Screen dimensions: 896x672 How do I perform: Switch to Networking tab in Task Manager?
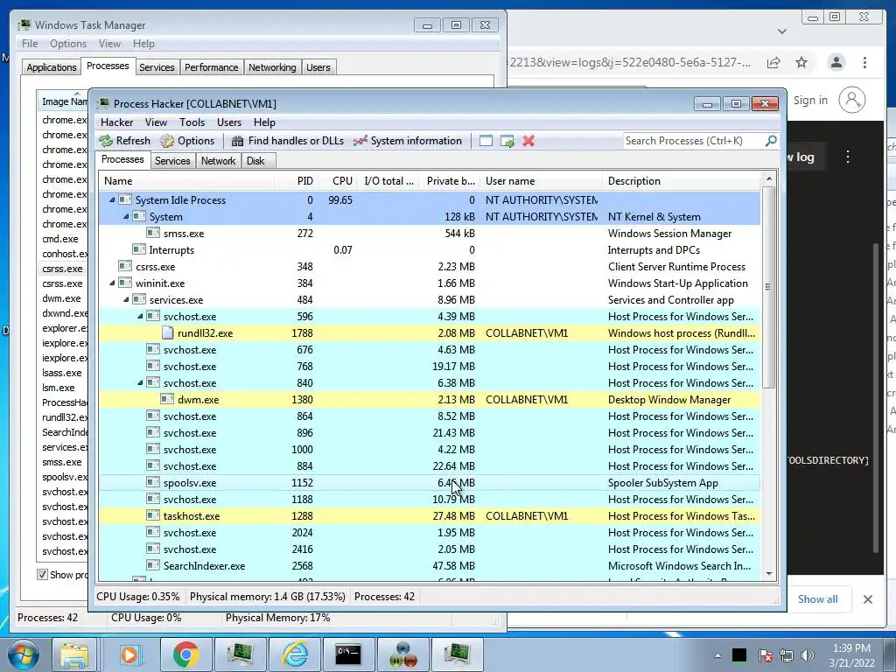click(272, 67)
